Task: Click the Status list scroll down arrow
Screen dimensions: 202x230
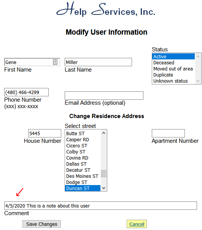Action: (198, 81)
